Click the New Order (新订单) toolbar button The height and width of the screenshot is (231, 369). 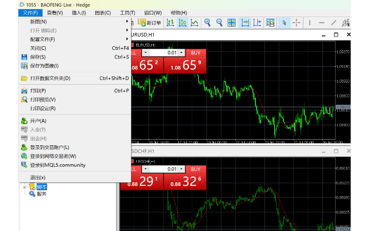150,23
